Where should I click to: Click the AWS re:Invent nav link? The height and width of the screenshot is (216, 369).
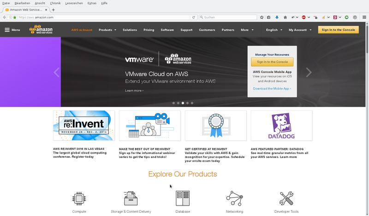[x=82, y=30]
